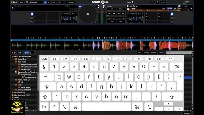Open the loops tab icon on deck 2
This screenshot has height=115, width=204.
point(172,18)
